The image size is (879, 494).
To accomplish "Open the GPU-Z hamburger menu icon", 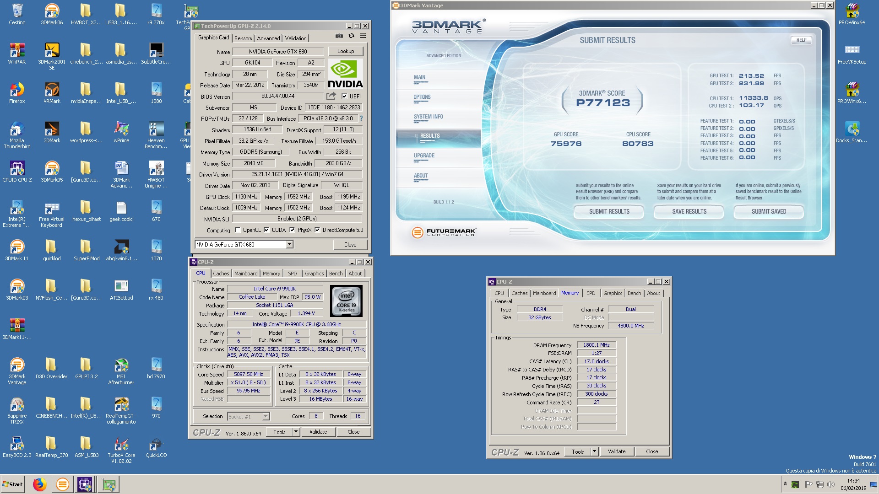I will (x=363, y=36).
